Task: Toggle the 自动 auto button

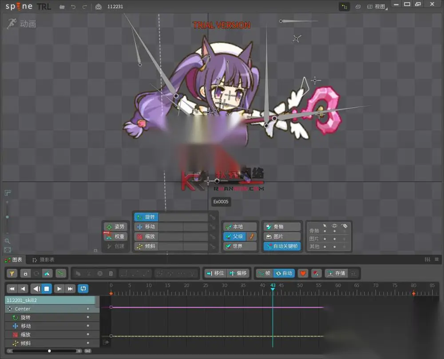Action: (284, 273)
